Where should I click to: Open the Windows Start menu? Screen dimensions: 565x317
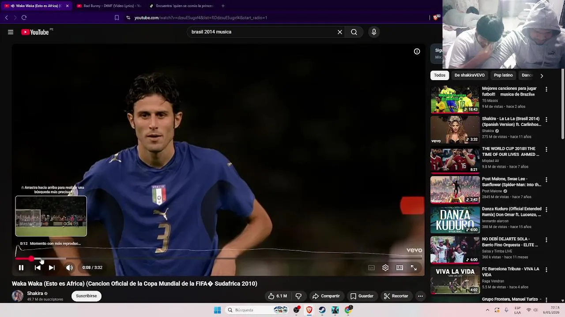click(x=217, y=310)
